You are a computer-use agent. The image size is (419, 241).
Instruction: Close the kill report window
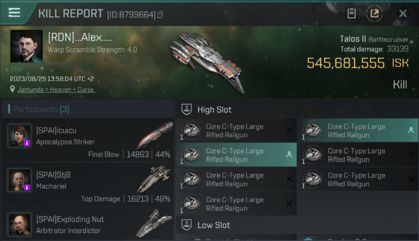click(x=403, y=14)
